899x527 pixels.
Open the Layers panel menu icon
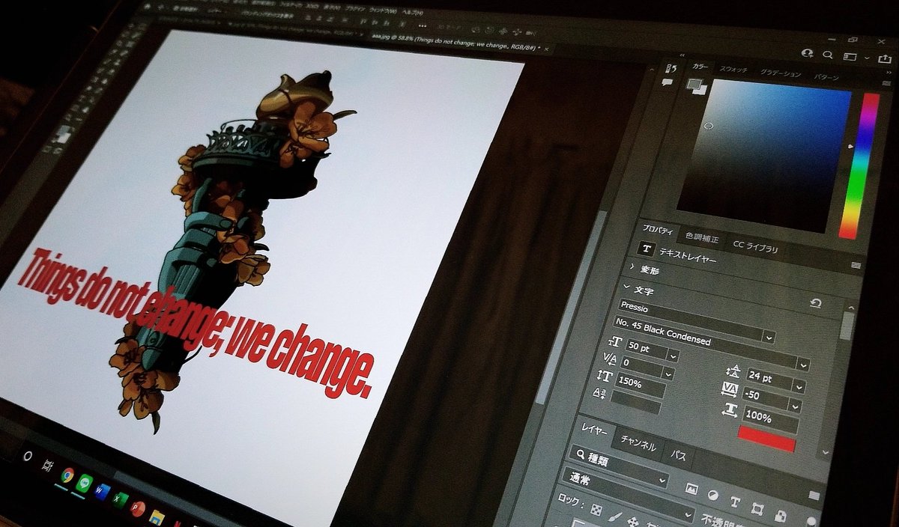pos(814,496)
